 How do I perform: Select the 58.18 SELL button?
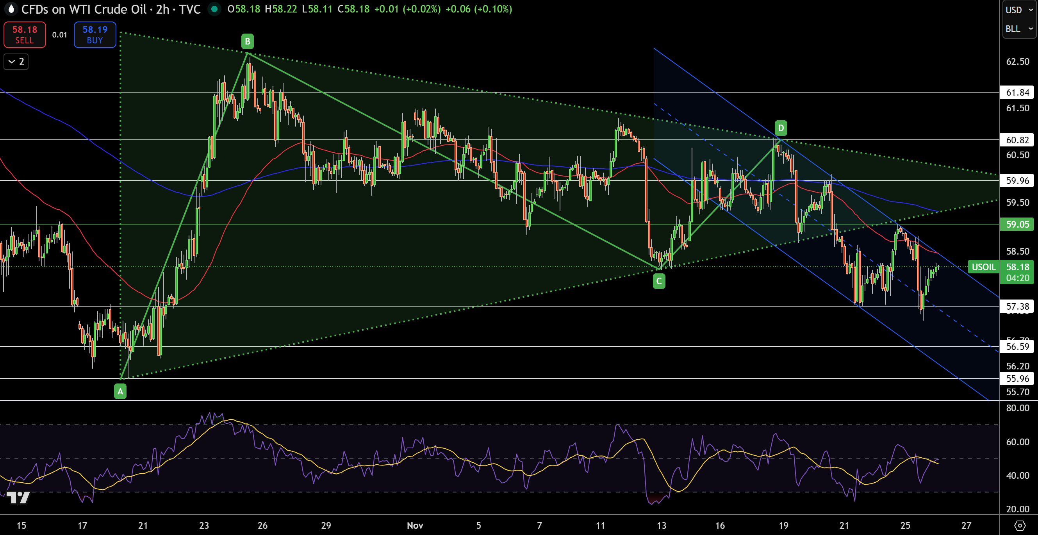[24, 35]
